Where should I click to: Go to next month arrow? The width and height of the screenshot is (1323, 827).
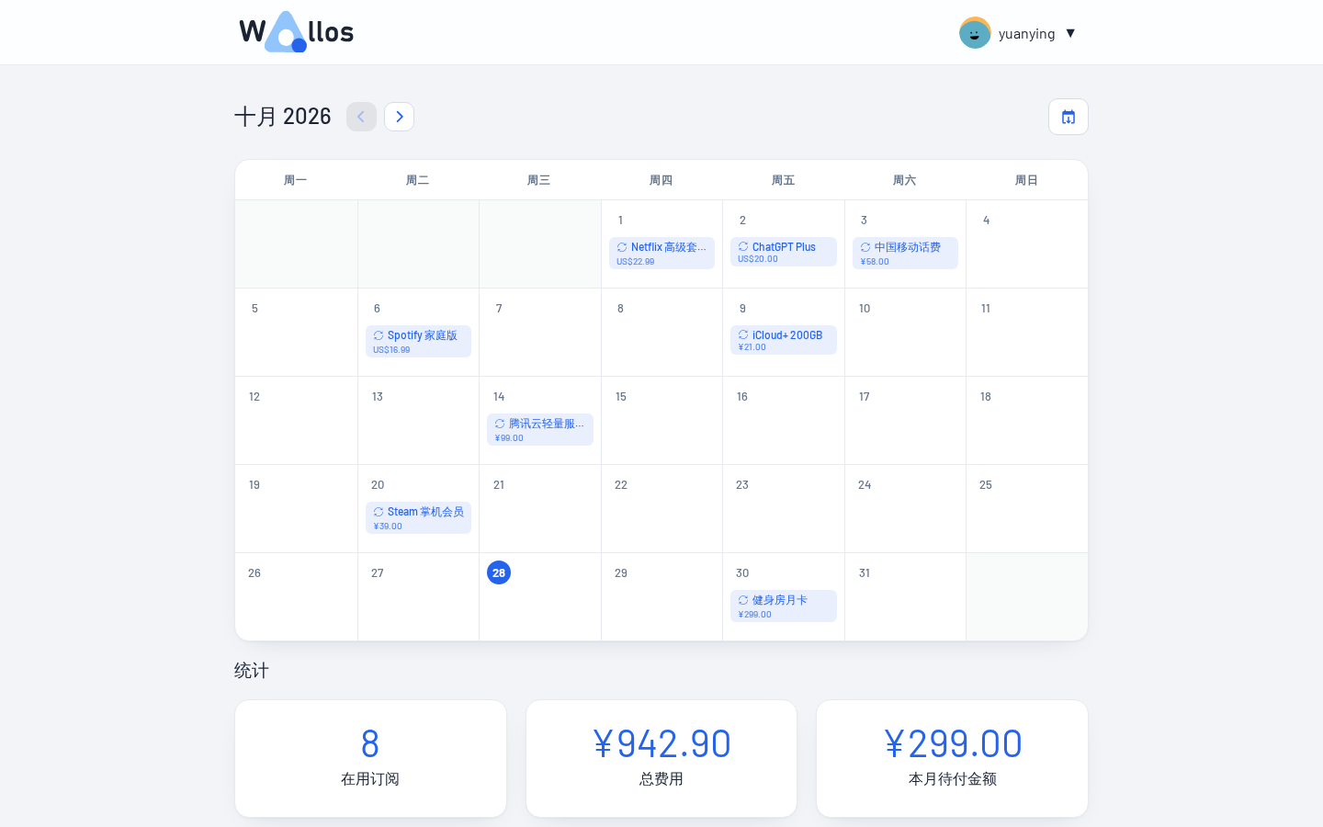(399, 117)
